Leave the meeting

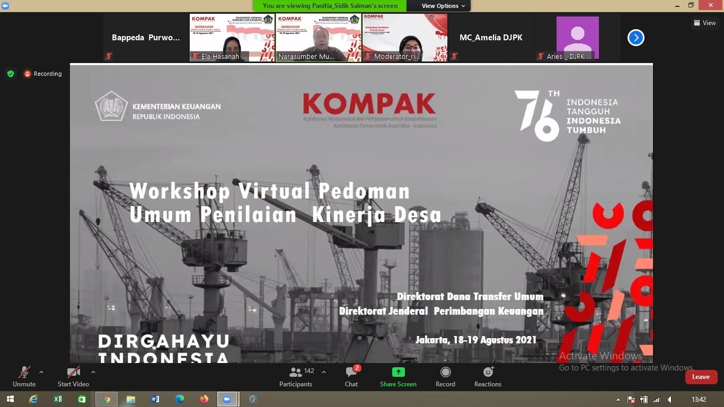click(x=701, y=377)
